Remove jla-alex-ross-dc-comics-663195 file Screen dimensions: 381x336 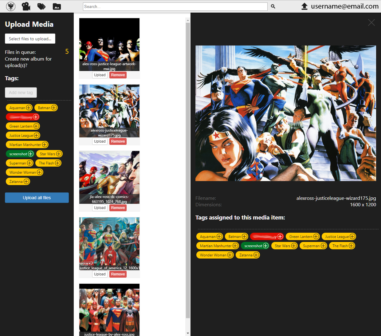(x=118, y=208)
